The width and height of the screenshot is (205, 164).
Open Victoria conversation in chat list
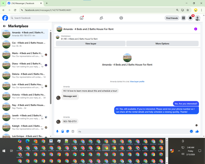tap(25, 96)
